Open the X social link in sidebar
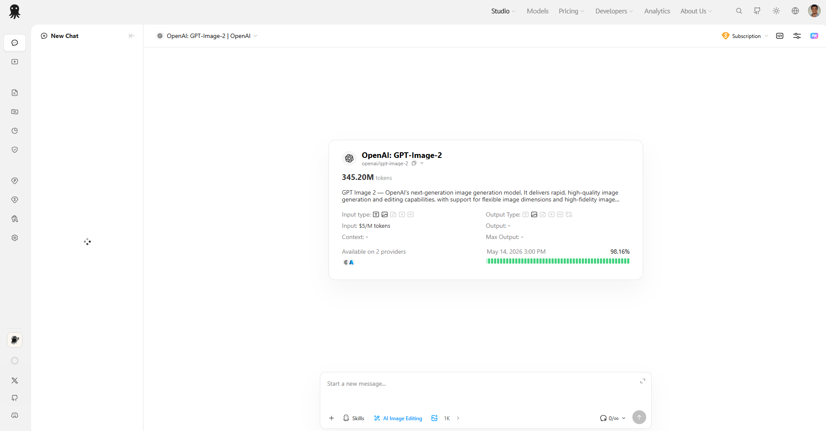This screenshot has height=431, width=826. point(15,381)
